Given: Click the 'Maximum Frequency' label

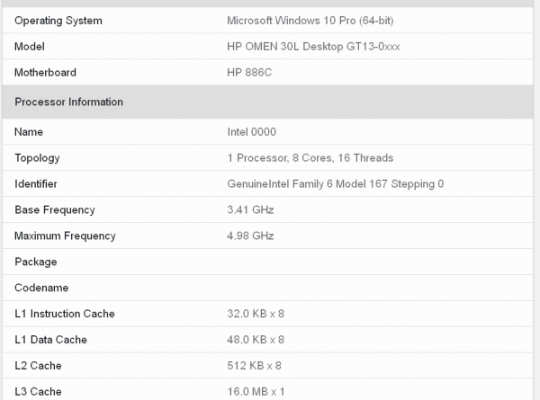Looking at the screenshot, I should pyautogui.click(x=65, y=236).
